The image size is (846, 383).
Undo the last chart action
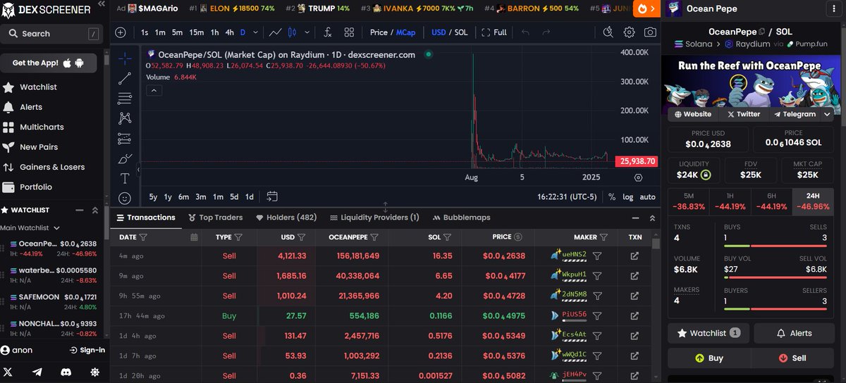[x=525, y=32]
